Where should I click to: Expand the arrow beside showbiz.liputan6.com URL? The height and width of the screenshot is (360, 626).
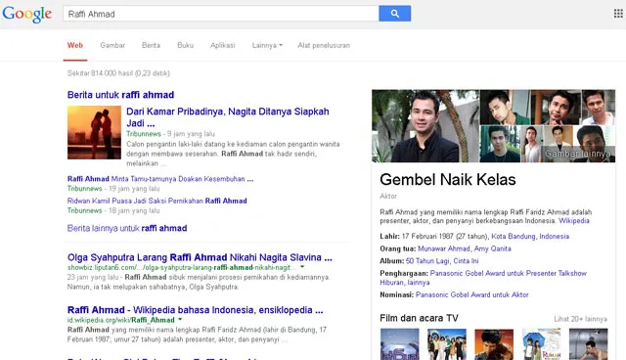pyautogui.click(x=302, y=267)
